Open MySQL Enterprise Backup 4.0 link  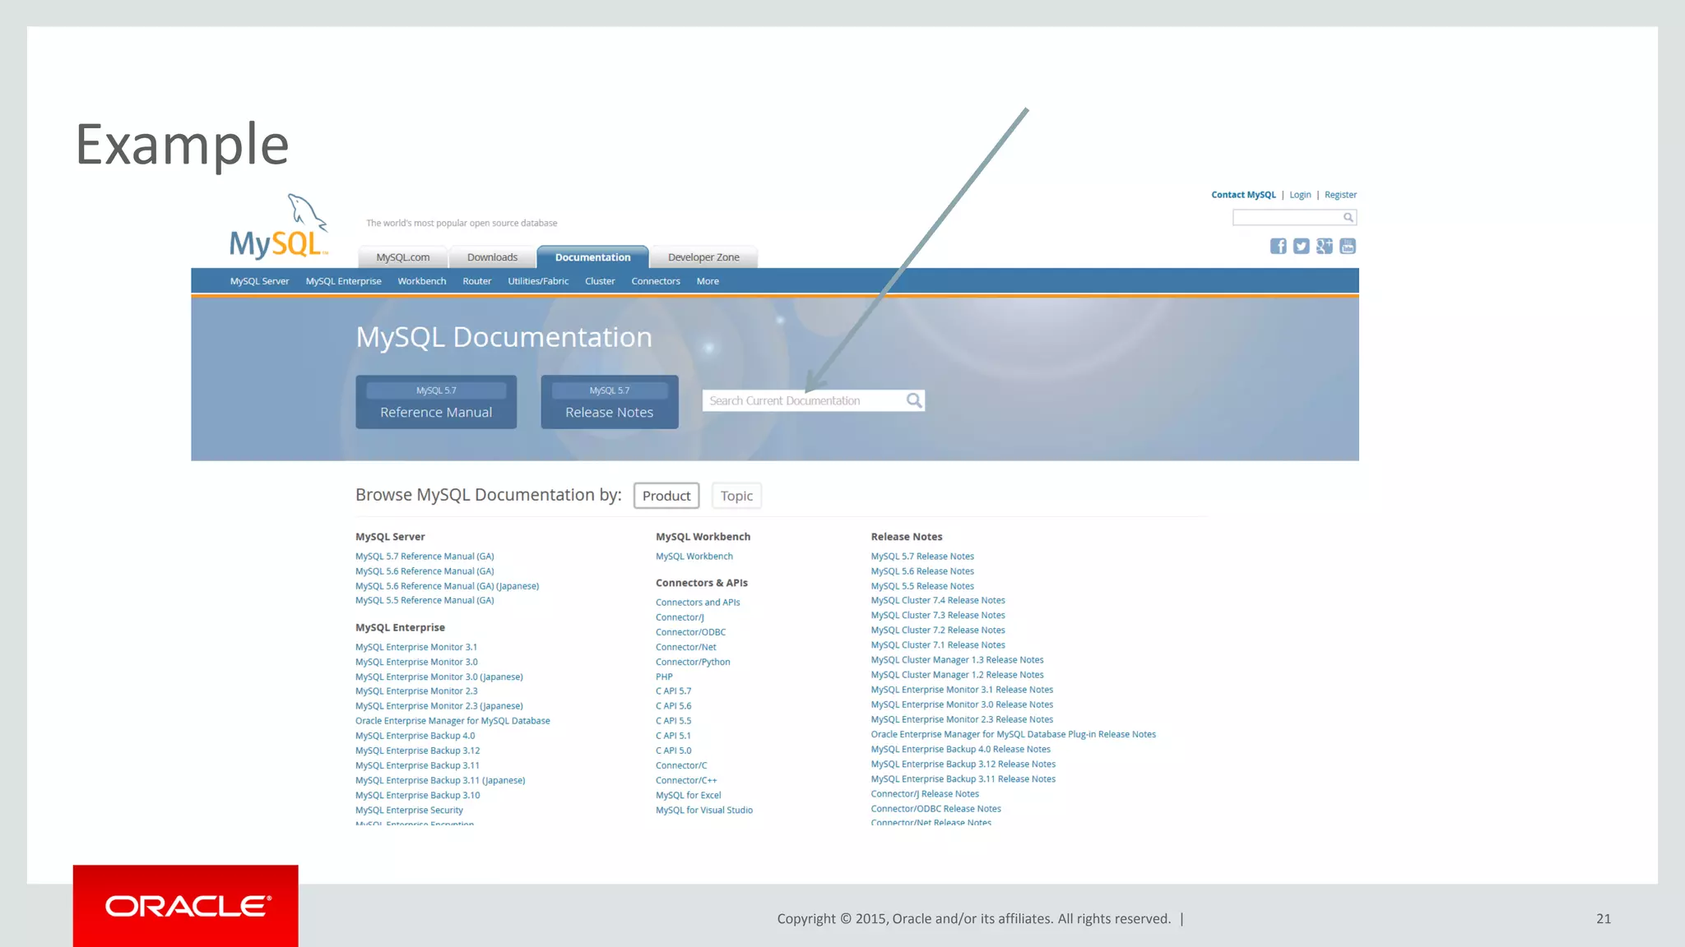click(415, 736)
